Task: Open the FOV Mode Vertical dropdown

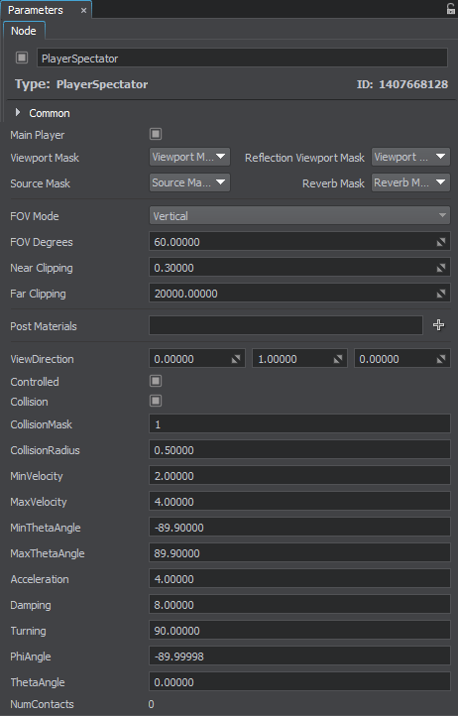Action: point(299,215)
